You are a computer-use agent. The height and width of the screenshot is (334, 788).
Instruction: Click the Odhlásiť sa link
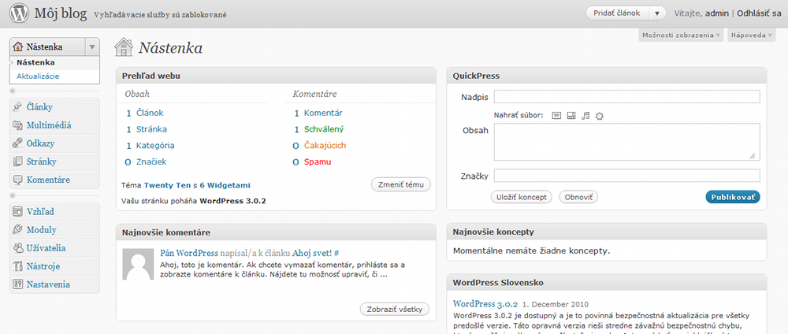tap(759, 13)
